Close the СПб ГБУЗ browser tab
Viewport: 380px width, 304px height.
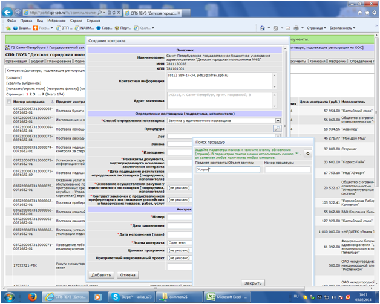(179, 13)
